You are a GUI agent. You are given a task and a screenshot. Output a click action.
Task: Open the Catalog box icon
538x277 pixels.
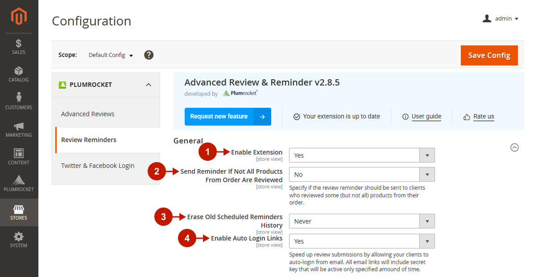[x=19, y=71]
